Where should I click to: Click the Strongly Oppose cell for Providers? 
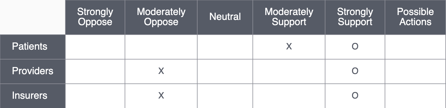(x=95, y=71)
